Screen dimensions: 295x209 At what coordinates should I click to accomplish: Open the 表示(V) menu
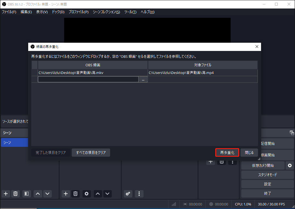point(42,12)
